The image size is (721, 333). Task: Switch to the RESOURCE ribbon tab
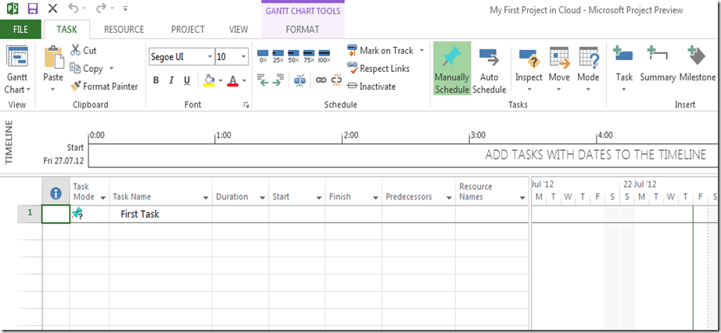(124, 30)
